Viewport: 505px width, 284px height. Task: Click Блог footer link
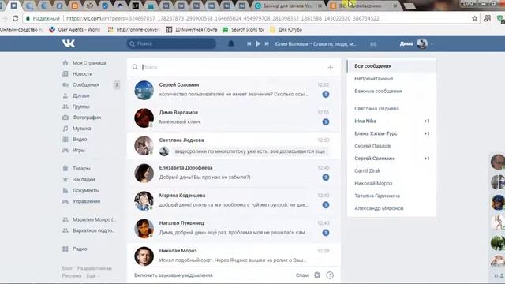67,268
